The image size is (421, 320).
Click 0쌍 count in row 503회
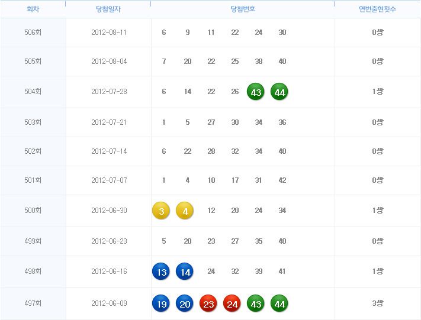378,122
